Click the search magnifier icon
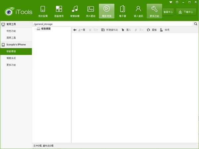199x149 pixels. click(196, 24)
